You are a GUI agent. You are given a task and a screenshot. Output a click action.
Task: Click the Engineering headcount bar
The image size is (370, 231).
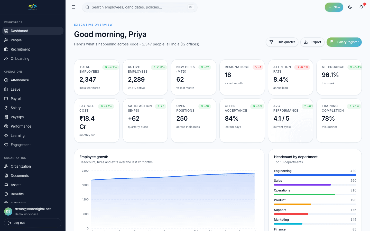tap(315, 175)
